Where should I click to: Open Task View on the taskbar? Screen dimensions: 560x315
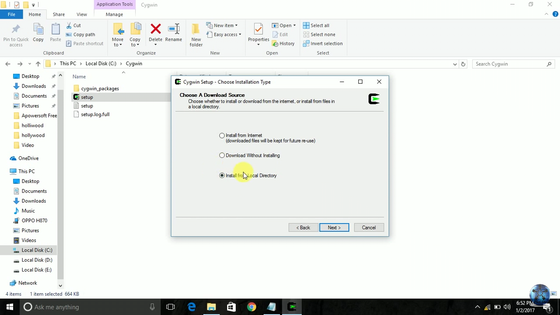click(x=171, y=307)
